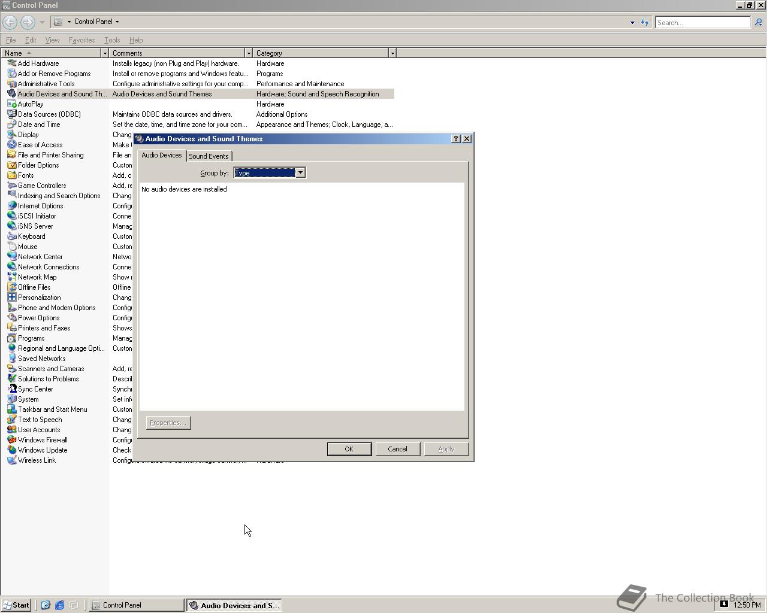
Task: Open the Scanners and Cameras icon
Action: tap(11, 369)
